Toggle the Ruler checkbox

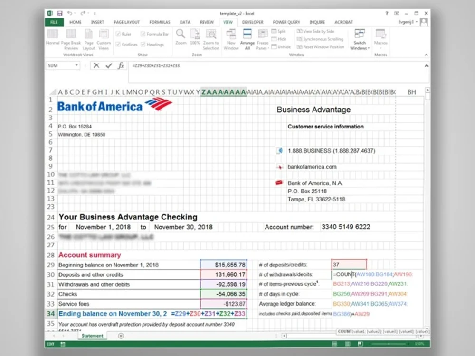(x=118, y=34)
